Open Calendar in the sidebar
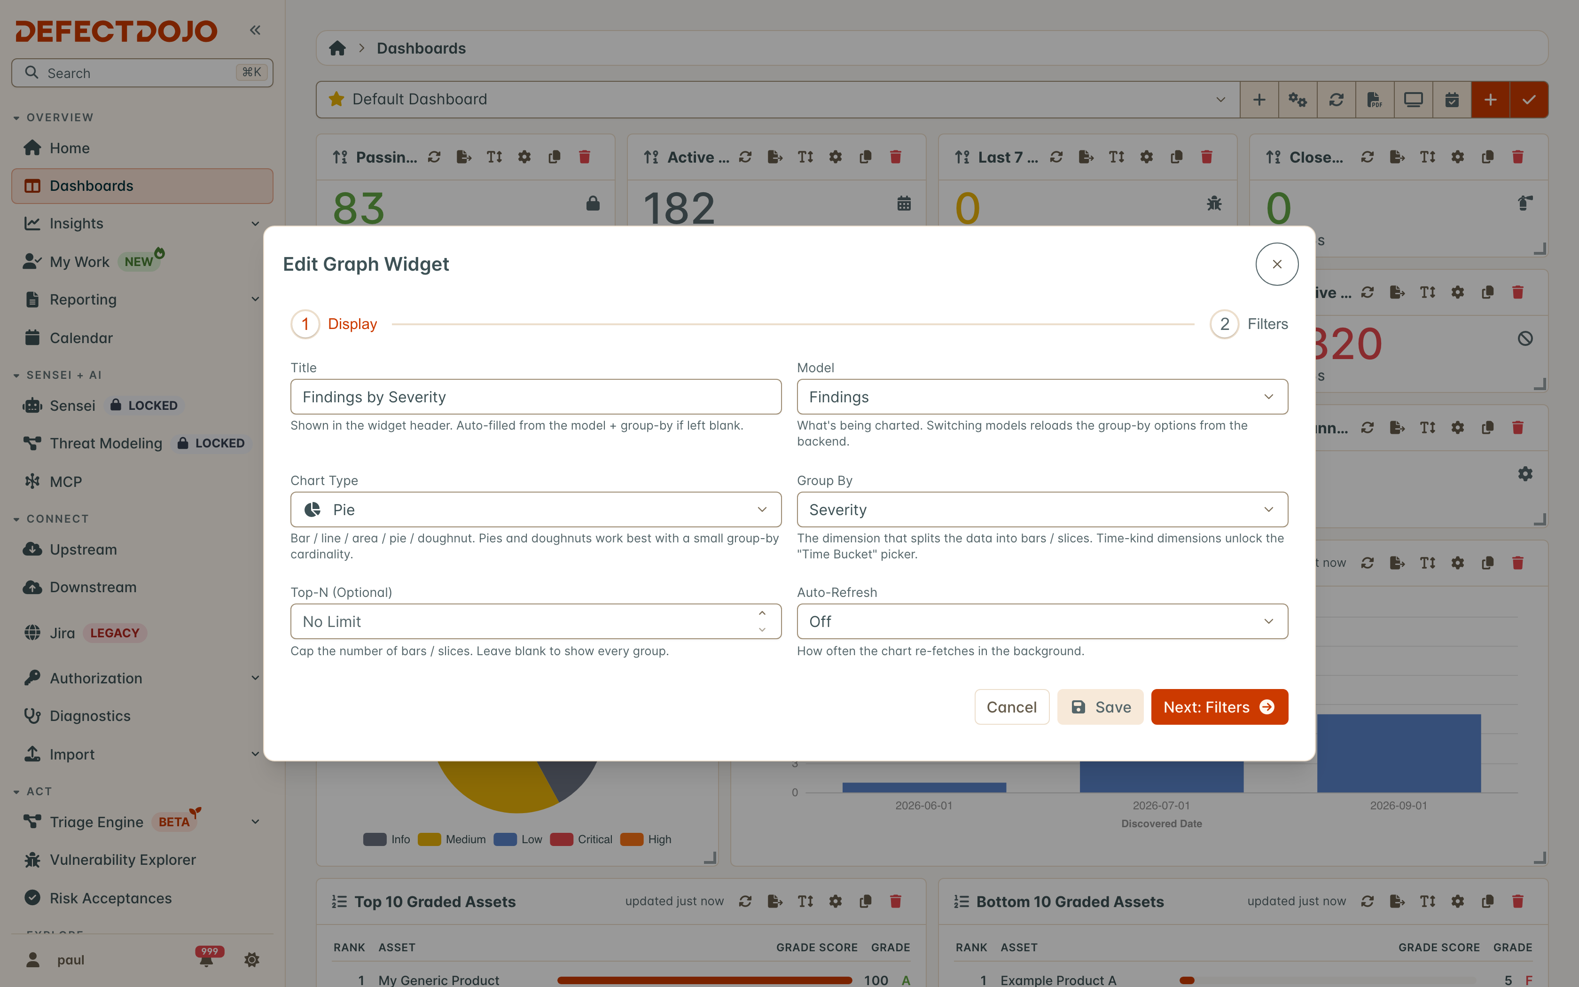 coord(141,338)
